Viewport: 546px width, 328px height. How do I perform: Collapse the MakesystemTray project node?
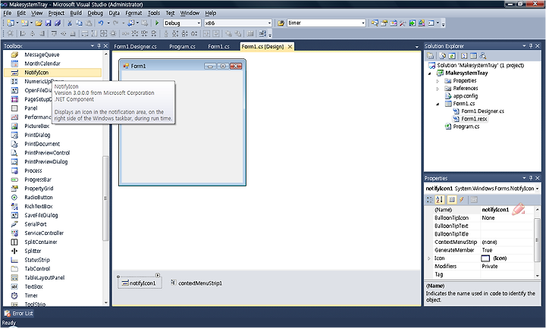pyautogui.click(x=429, y=73)
